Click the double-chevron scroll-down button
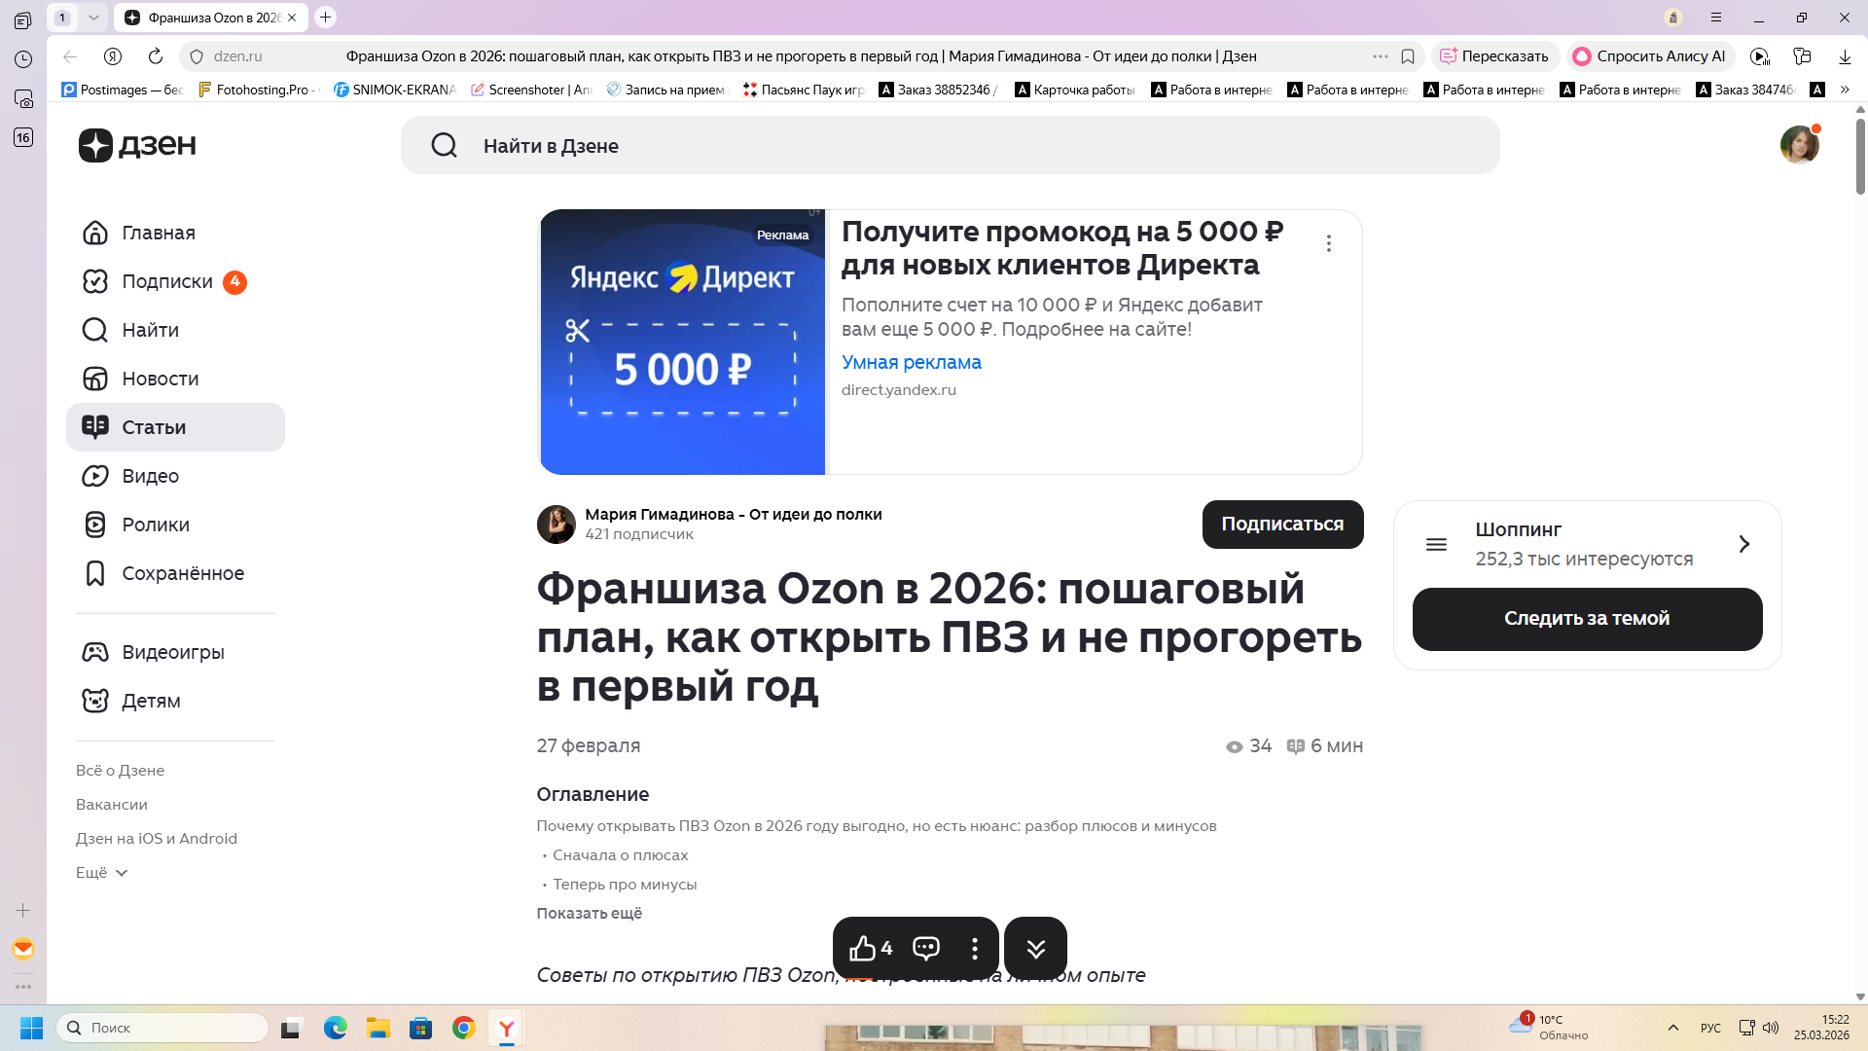Image resolution: width=1868 pixels, height=1051 pixels. point(1035,948)
